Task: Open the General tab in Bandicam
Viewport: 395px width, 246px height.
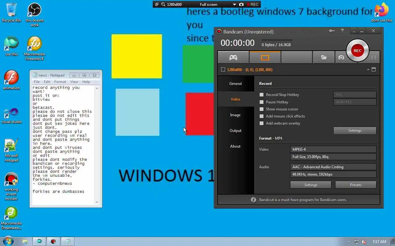Action: [235, 84]
